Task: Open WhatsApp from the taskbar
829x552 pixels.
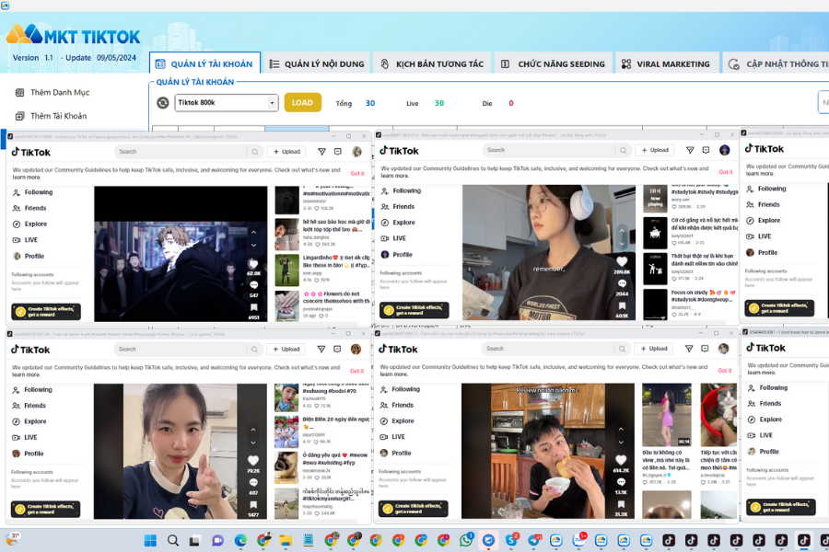Action: coord(466,540)
